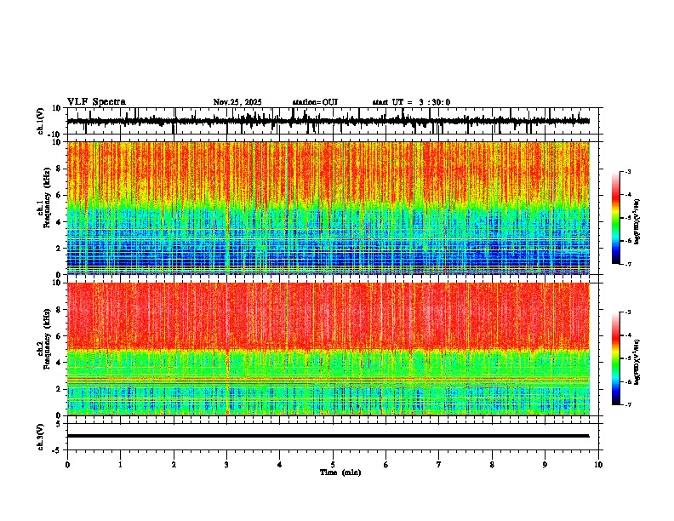Click the ch.1 colorbar 'log(PSD)(V²/Hz)' label
674x521 pixels.
click(637, 222)
